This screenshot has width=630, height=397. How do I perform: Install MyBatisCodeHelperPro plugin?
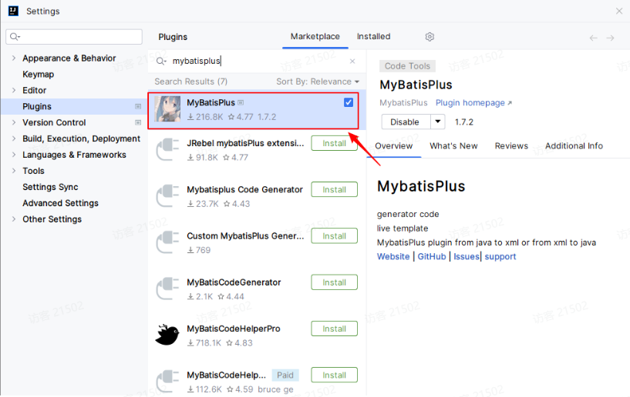click(335, 329)
